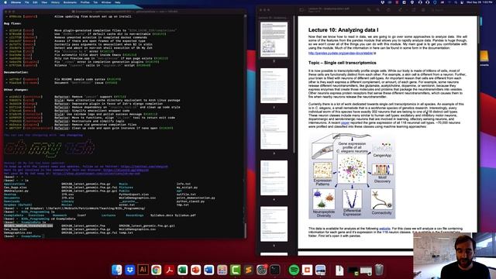Click the 'Motif Discovery' label in the figure

click(x=382, y=179)
